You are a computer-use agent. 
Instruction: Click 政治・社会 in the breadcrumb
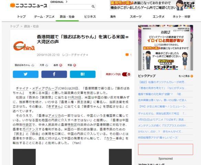pyautogui.click(x=31, y=26)
